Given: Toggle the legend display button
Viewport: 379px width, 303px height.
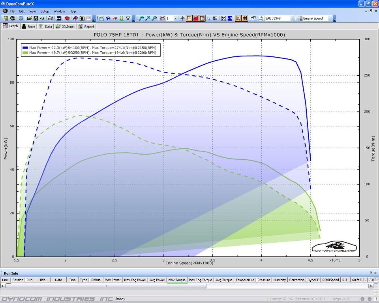Looking at the screenshot, I should point(202,19).
